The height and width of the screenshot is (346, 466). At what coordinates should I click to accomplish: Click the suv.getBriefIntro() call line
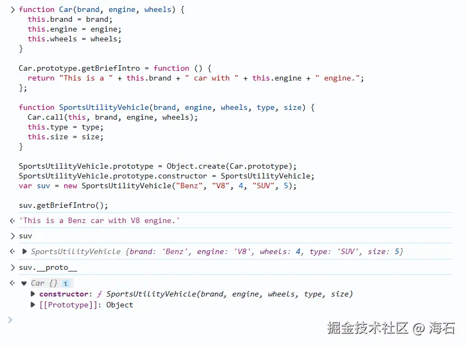tap(63, 205)
